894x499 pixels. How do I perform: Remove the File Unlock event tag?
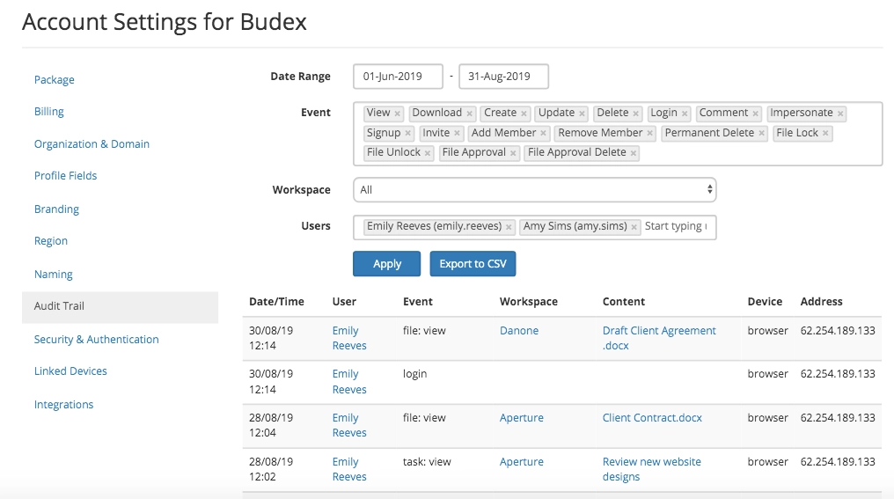click(429, 153)
